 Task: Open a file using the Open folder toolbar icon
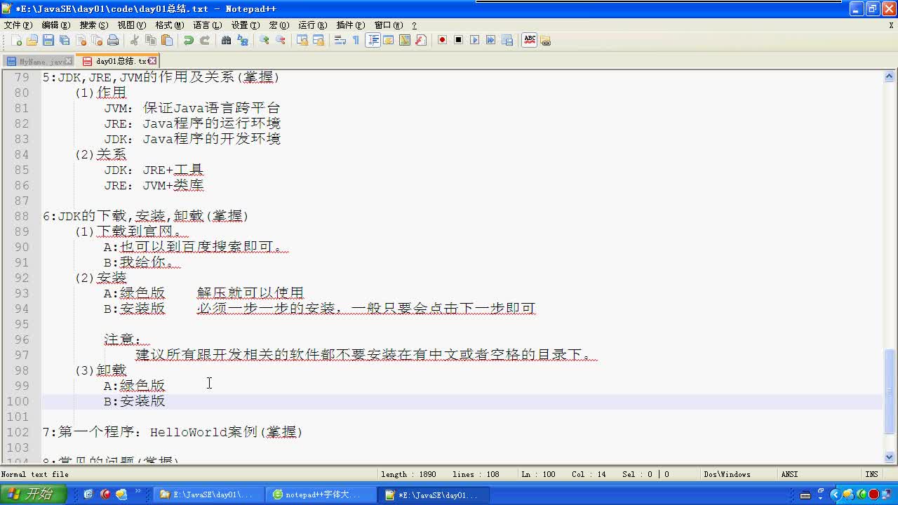pyautogui.click(x=32, y=40)
